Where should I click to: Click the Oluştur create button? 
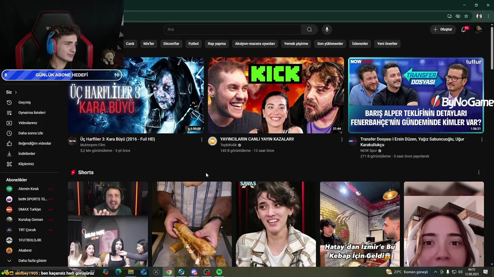(442, 30)
